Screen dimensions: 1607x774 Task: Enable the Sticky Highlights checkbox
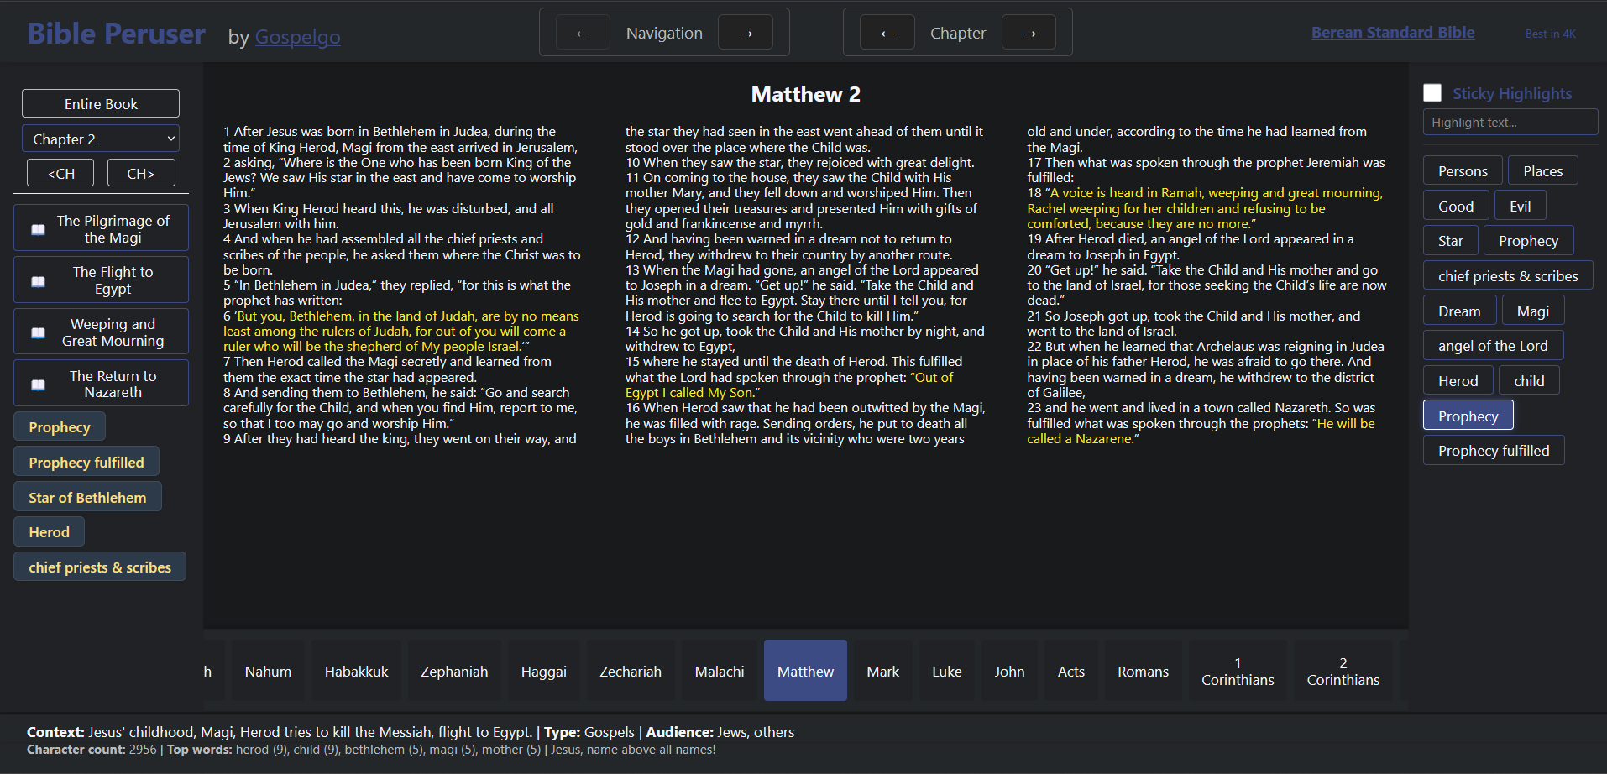coord(1432,93)
